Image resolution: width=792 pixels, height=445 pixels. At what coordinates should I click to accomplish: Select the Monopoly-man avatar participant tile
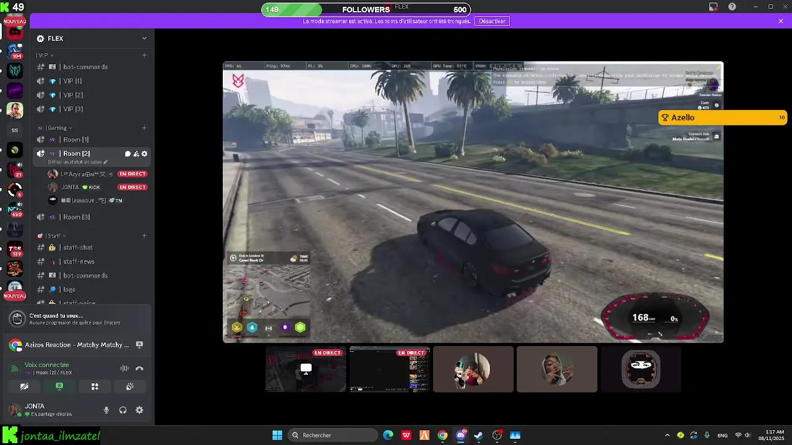coord(473,369)
